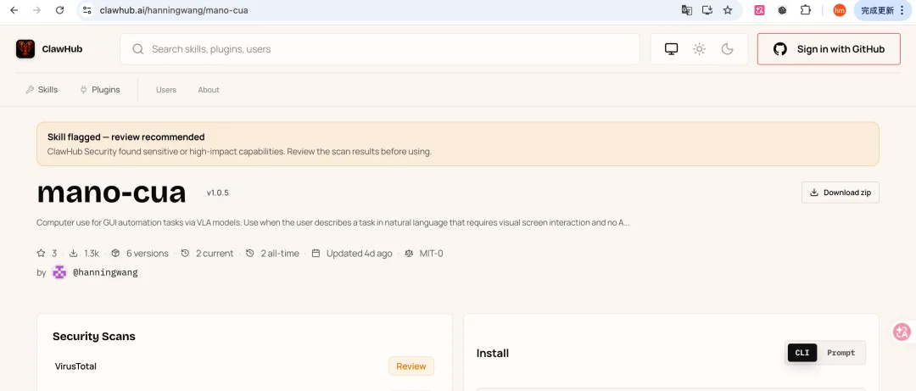Click the download count icon 1.3k
The image size is (916, 391).
pyautogui.click(x=74, y=253)
